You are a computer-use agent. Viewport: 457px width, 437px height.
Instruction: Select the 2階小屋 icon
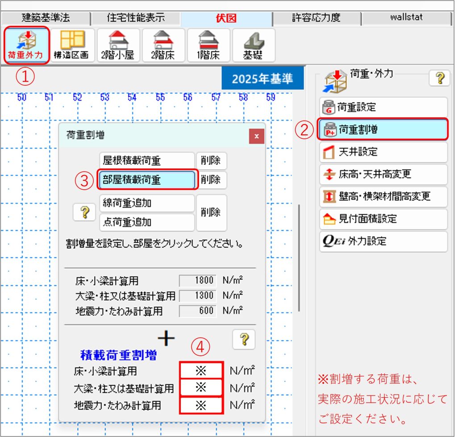(x=117, y=45)
